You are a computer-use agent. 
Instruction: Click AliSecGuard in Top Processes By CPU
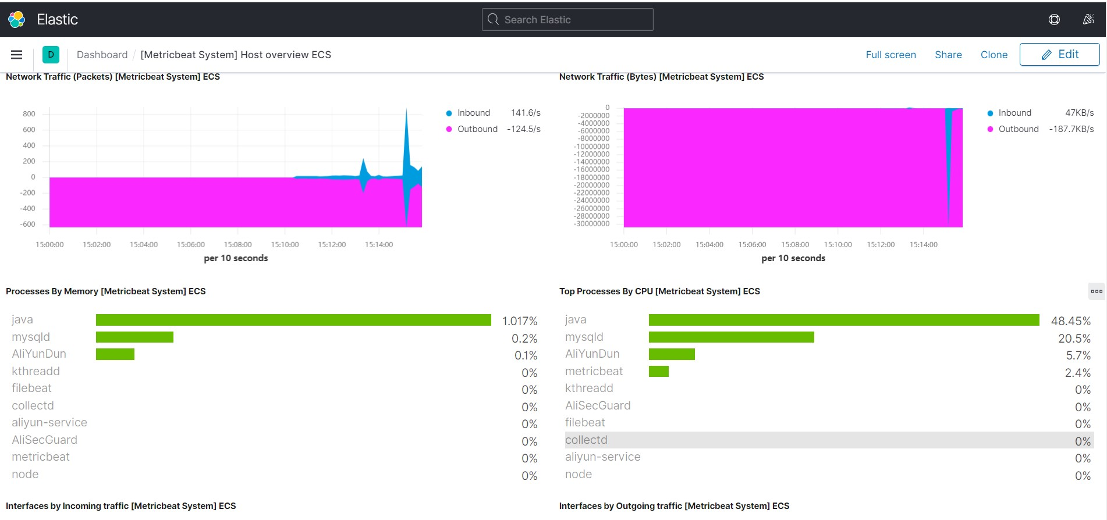[x=598, y=405]
